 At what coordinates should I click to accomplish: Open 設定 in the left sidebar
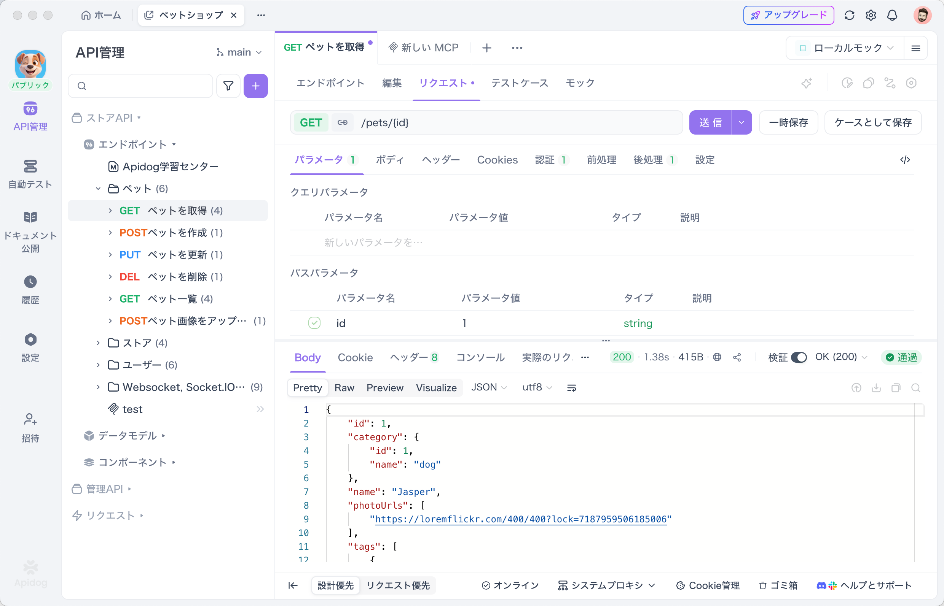[x=30, y=347]
